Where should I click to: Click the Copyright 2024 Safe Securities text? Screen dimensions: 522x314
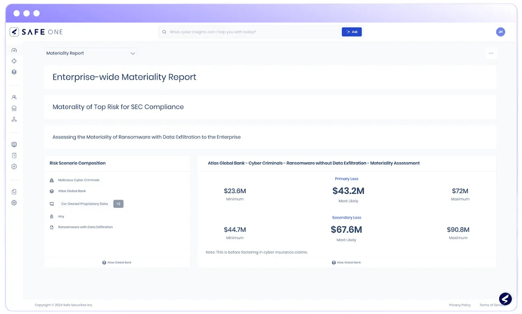(64, 305)
